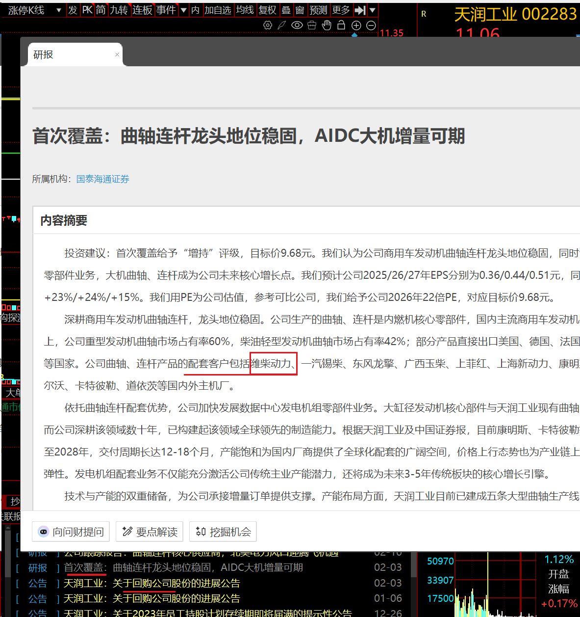Zoom out with the minus circle icon
580x617 pixels.
371,25
